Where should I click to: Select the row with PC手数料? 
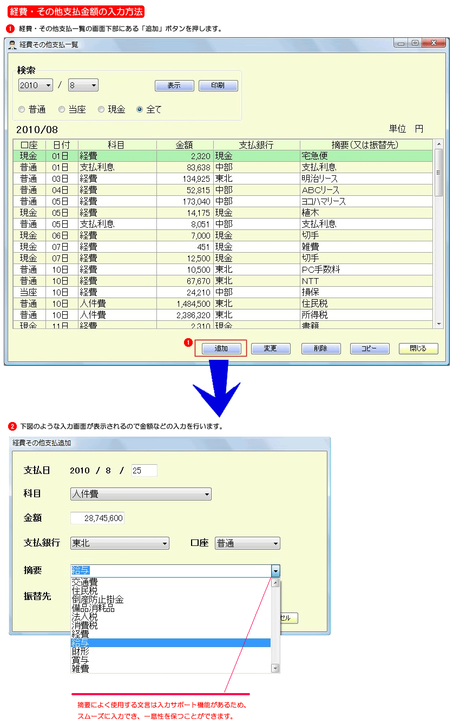(x=223, y=269)
